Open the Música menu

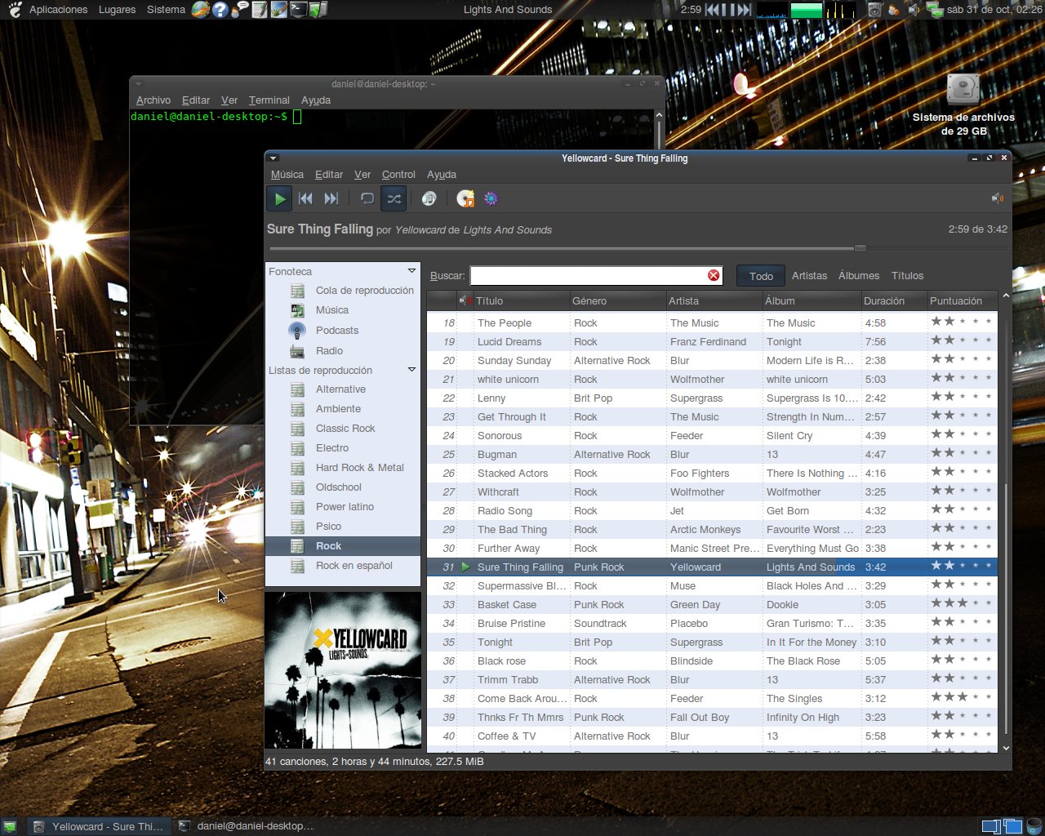click(x=287, y=174)
